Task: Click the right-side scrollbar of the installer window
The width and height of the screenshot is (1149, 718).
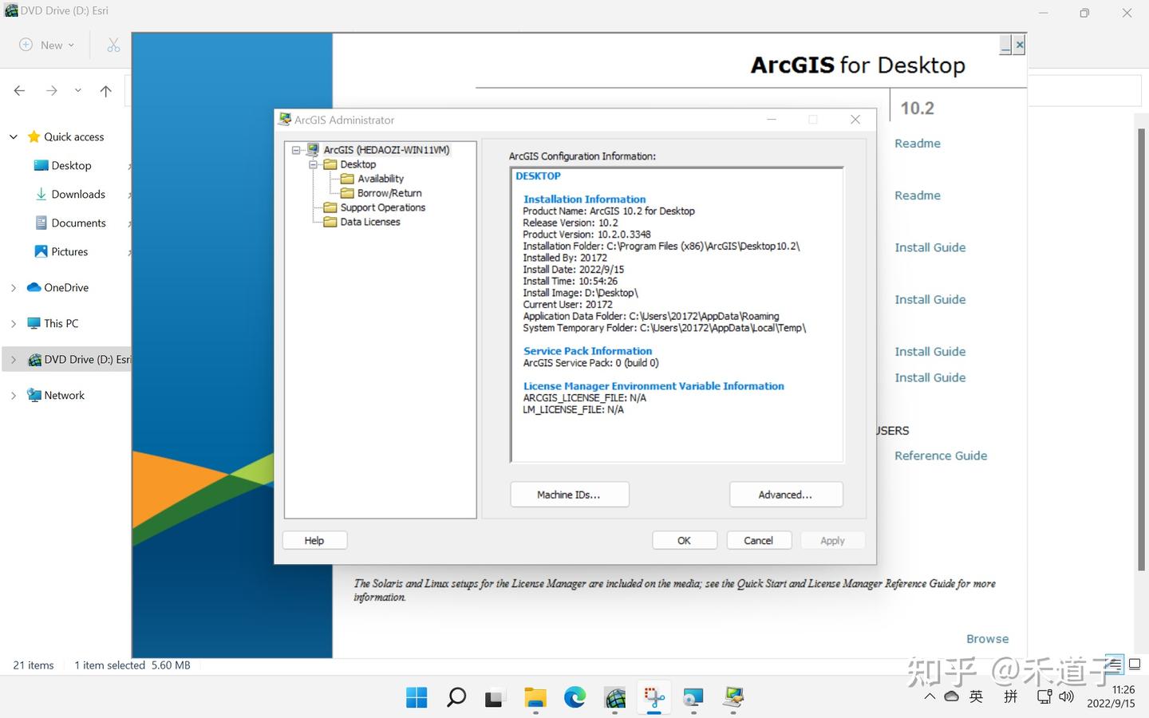Action: tap(1139, 359)
